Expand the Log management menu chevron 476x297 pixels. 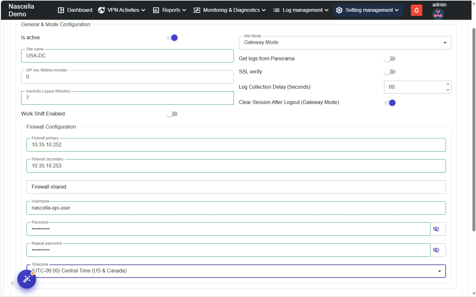pyautogui.click(x=326, y=10)
